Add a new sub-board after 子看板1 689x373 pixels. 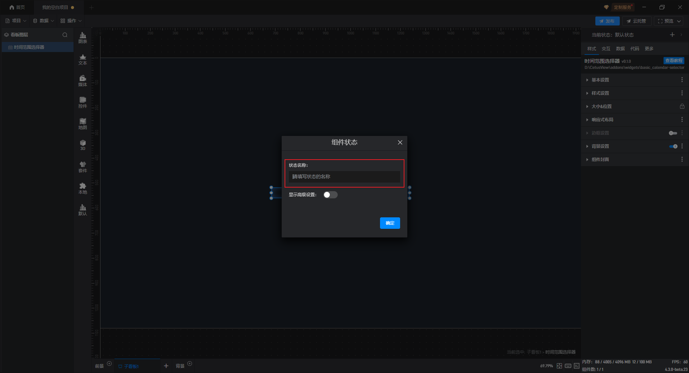click(166, 366)
